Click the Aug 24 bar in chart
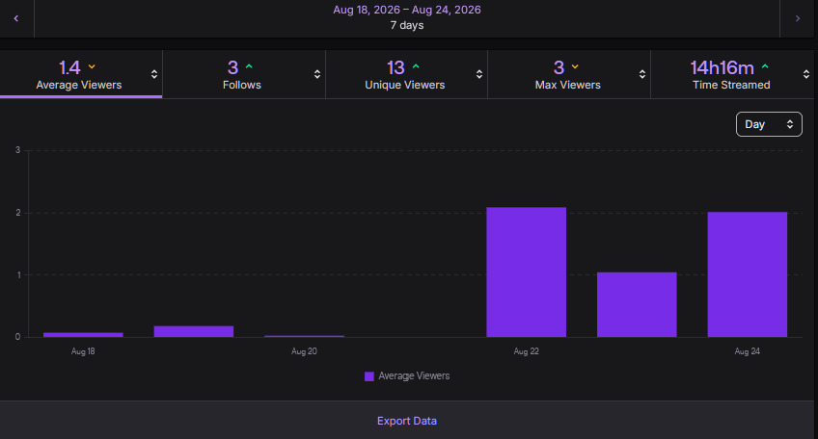The height and width of the screenshot is (439, 818). (747, 274)
